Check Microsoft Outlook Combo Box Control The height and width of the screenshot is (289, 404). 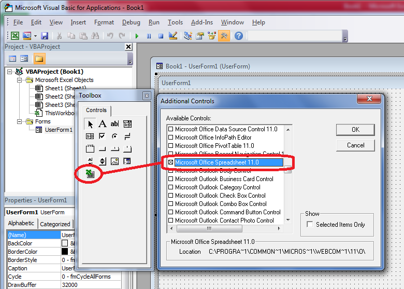pos(170,203)
